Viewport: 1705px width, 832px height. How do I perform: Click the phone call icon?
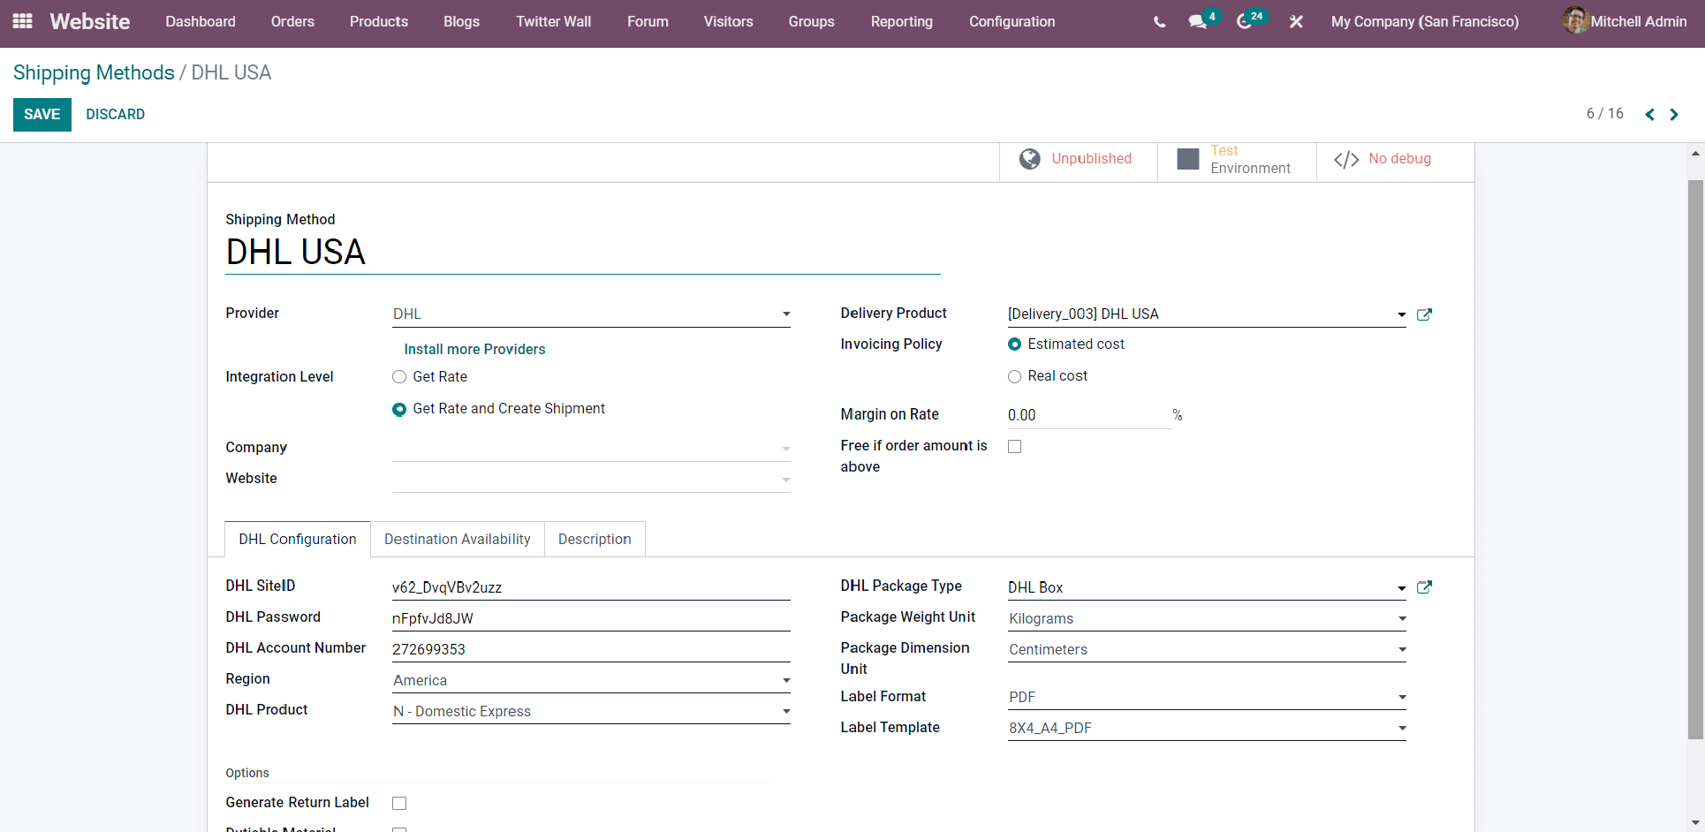coord(1159,22)
